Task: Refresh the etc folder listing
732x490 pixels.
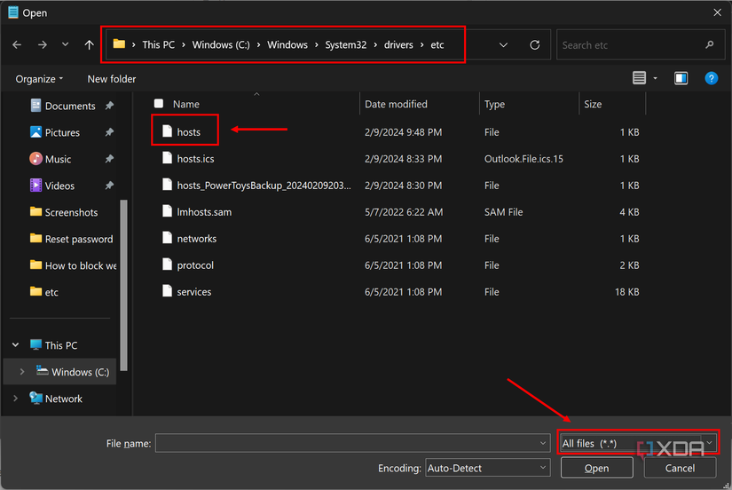Action: click(534, 45)
